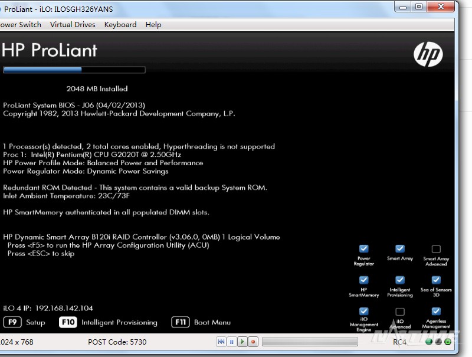Click the HP Power Profile Mode line

[x=103, y=163]
